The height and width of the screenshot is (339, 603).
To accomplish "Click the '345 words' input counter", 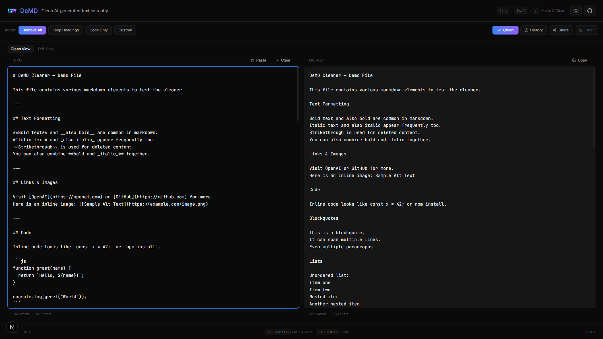I will coord(21,314).
